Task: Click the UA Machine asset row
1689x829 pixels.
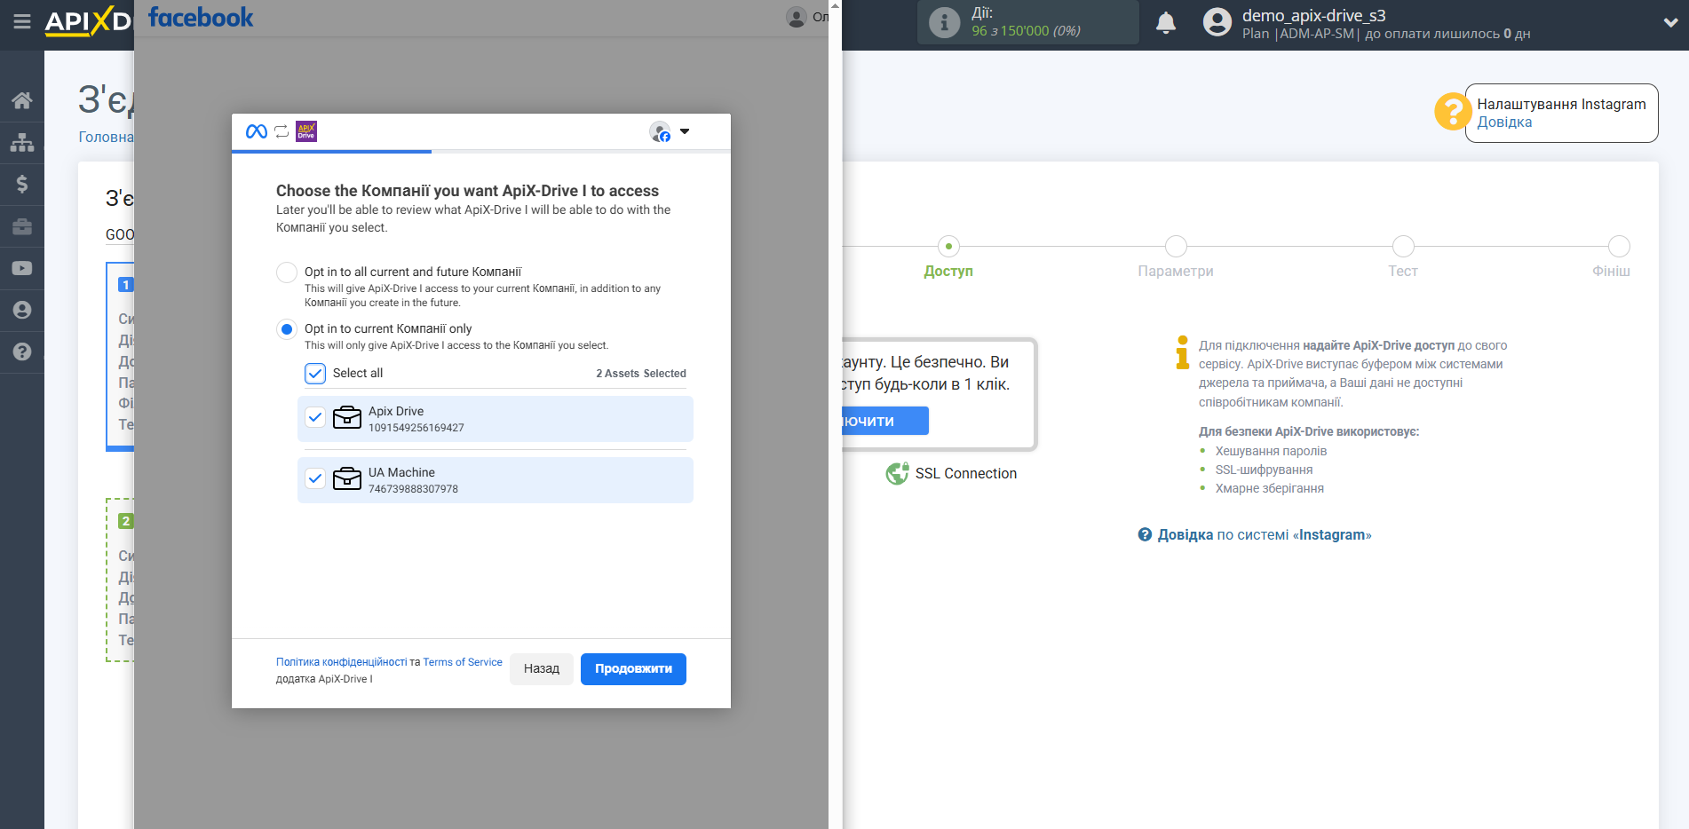Action: pos(496,480)
